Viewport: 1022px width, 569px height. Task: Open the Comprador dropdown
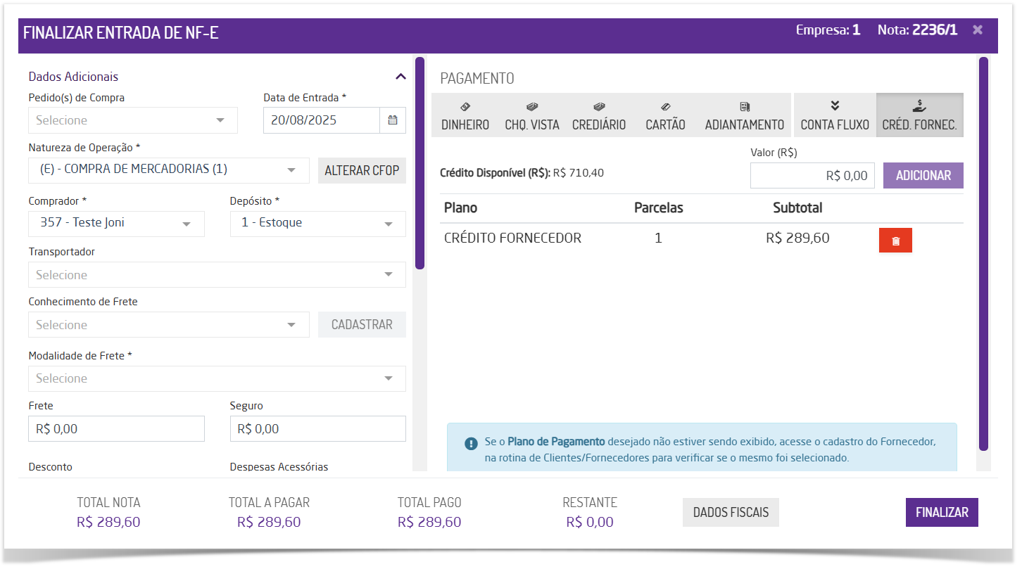click(x=117, y=223)
